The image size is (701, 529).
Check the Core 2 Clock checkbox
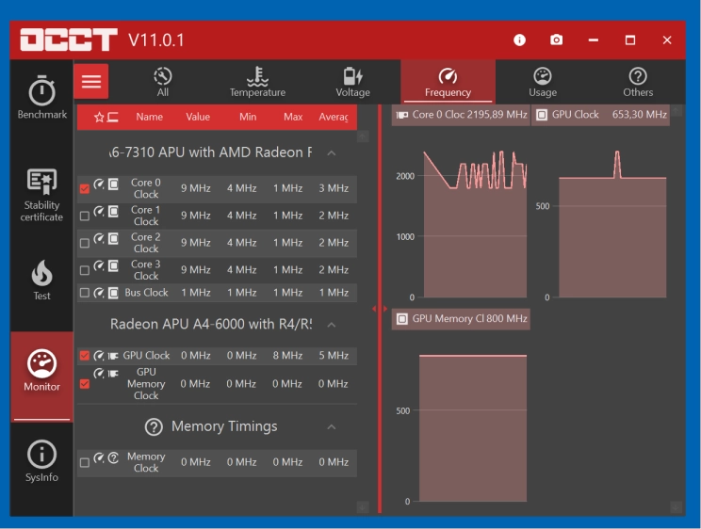(85, 243)
